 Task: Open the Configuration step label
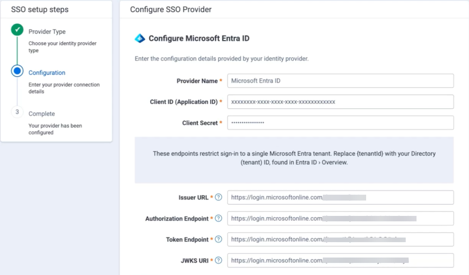pyautogui.click(x=47, y=73)
